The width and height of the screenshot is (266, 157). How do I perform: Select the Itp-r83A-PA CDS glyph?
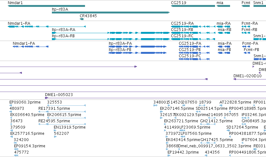[x=138, y=47]
